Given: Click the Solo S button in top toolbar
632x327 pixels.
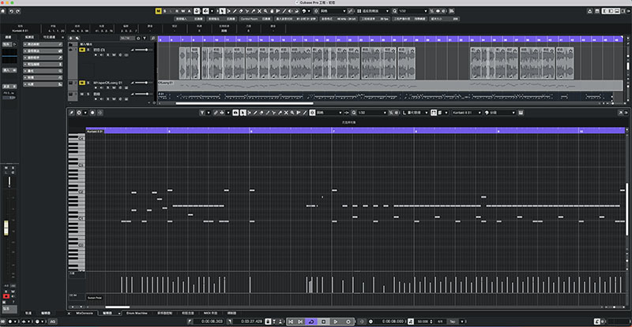Looking at the screenshot, I should pos(164,11).
